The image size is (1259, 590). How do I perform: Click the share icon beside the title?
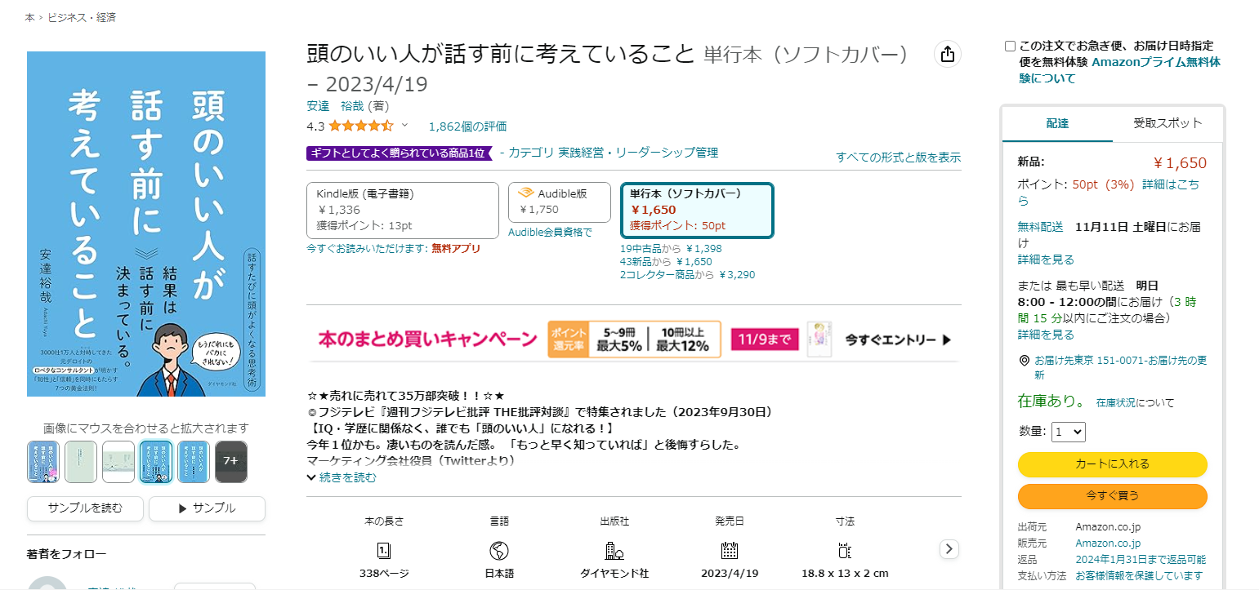click(948, 54)
